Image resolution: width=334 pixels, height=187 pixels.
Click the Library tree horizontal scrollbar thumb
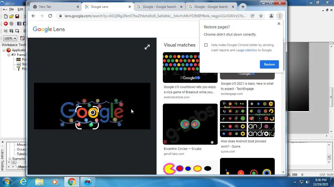coord(14,162)
